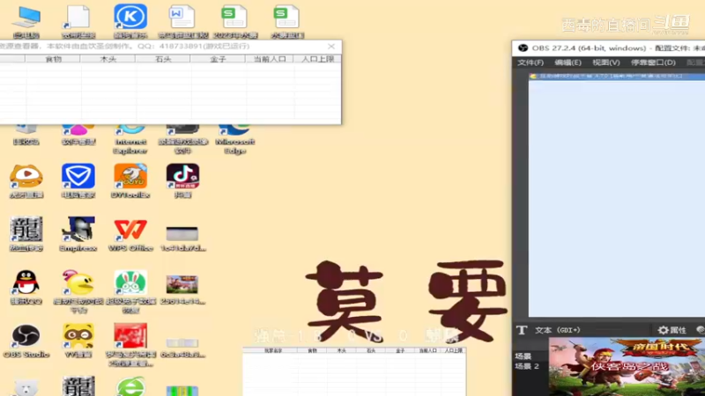The image size is (705, 396).
Task: Open the YY raccoon voice app icon
Action: [x=78, y=336]
